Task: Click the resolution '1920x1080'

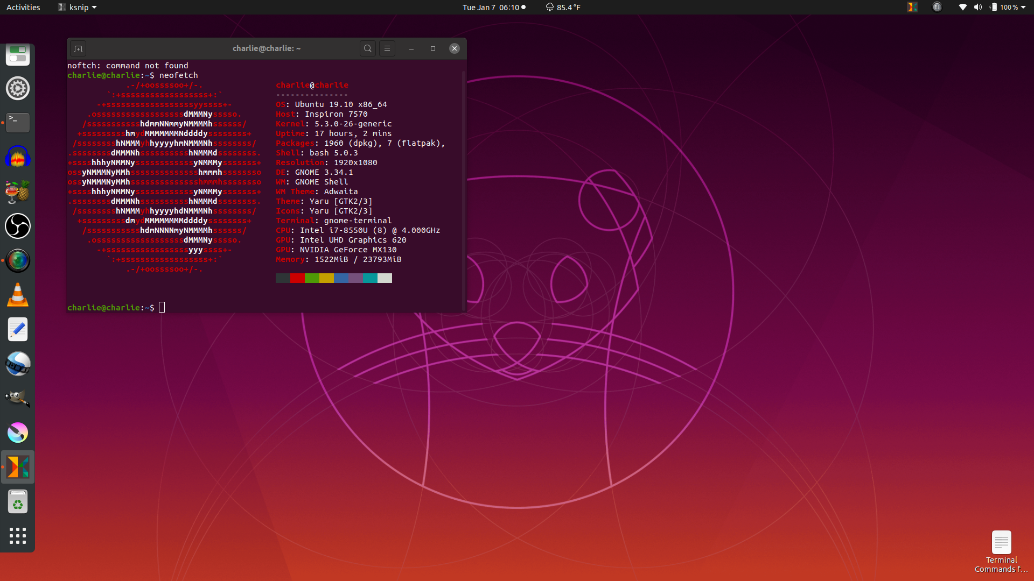Action: click(355, 162)
